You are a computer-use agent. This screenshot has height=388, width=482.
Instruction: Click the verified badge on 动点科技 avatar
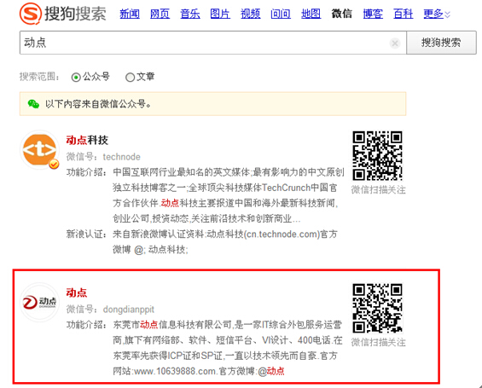(54, 165)
